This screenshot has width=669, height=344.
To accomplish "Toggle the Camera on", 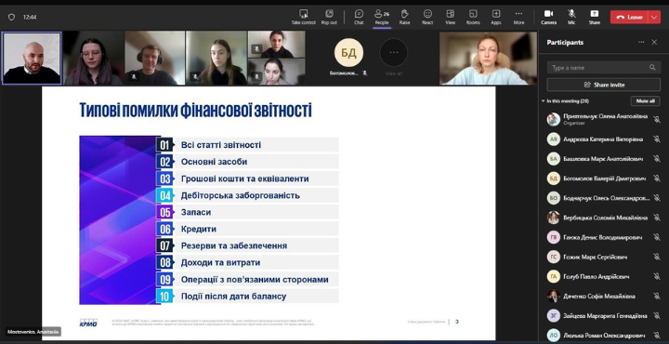I will point(549,17).
